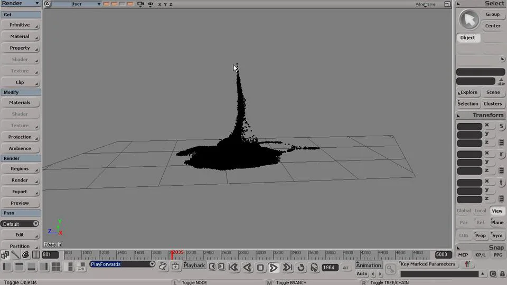Open the Wireframe display mode menu
The image size is (507, 285).
point(425,4)
